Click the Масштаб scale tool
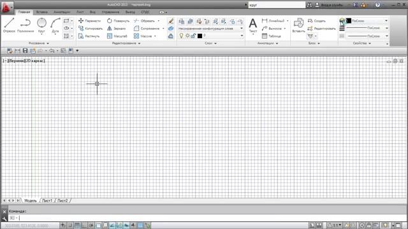This screenshot has height=229, width=408. pyautogui.click(x=117, y=36)
